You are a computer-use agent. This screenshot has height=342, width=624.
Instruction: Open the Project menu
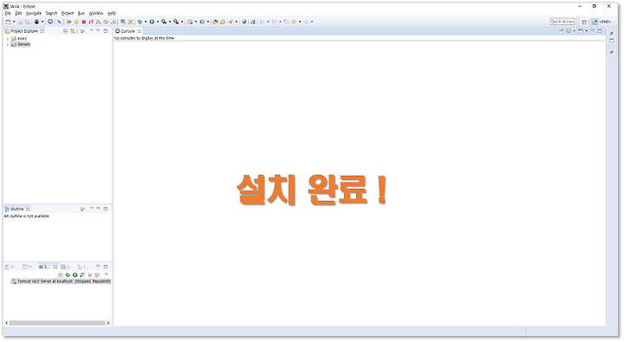[x=68, y=13]
